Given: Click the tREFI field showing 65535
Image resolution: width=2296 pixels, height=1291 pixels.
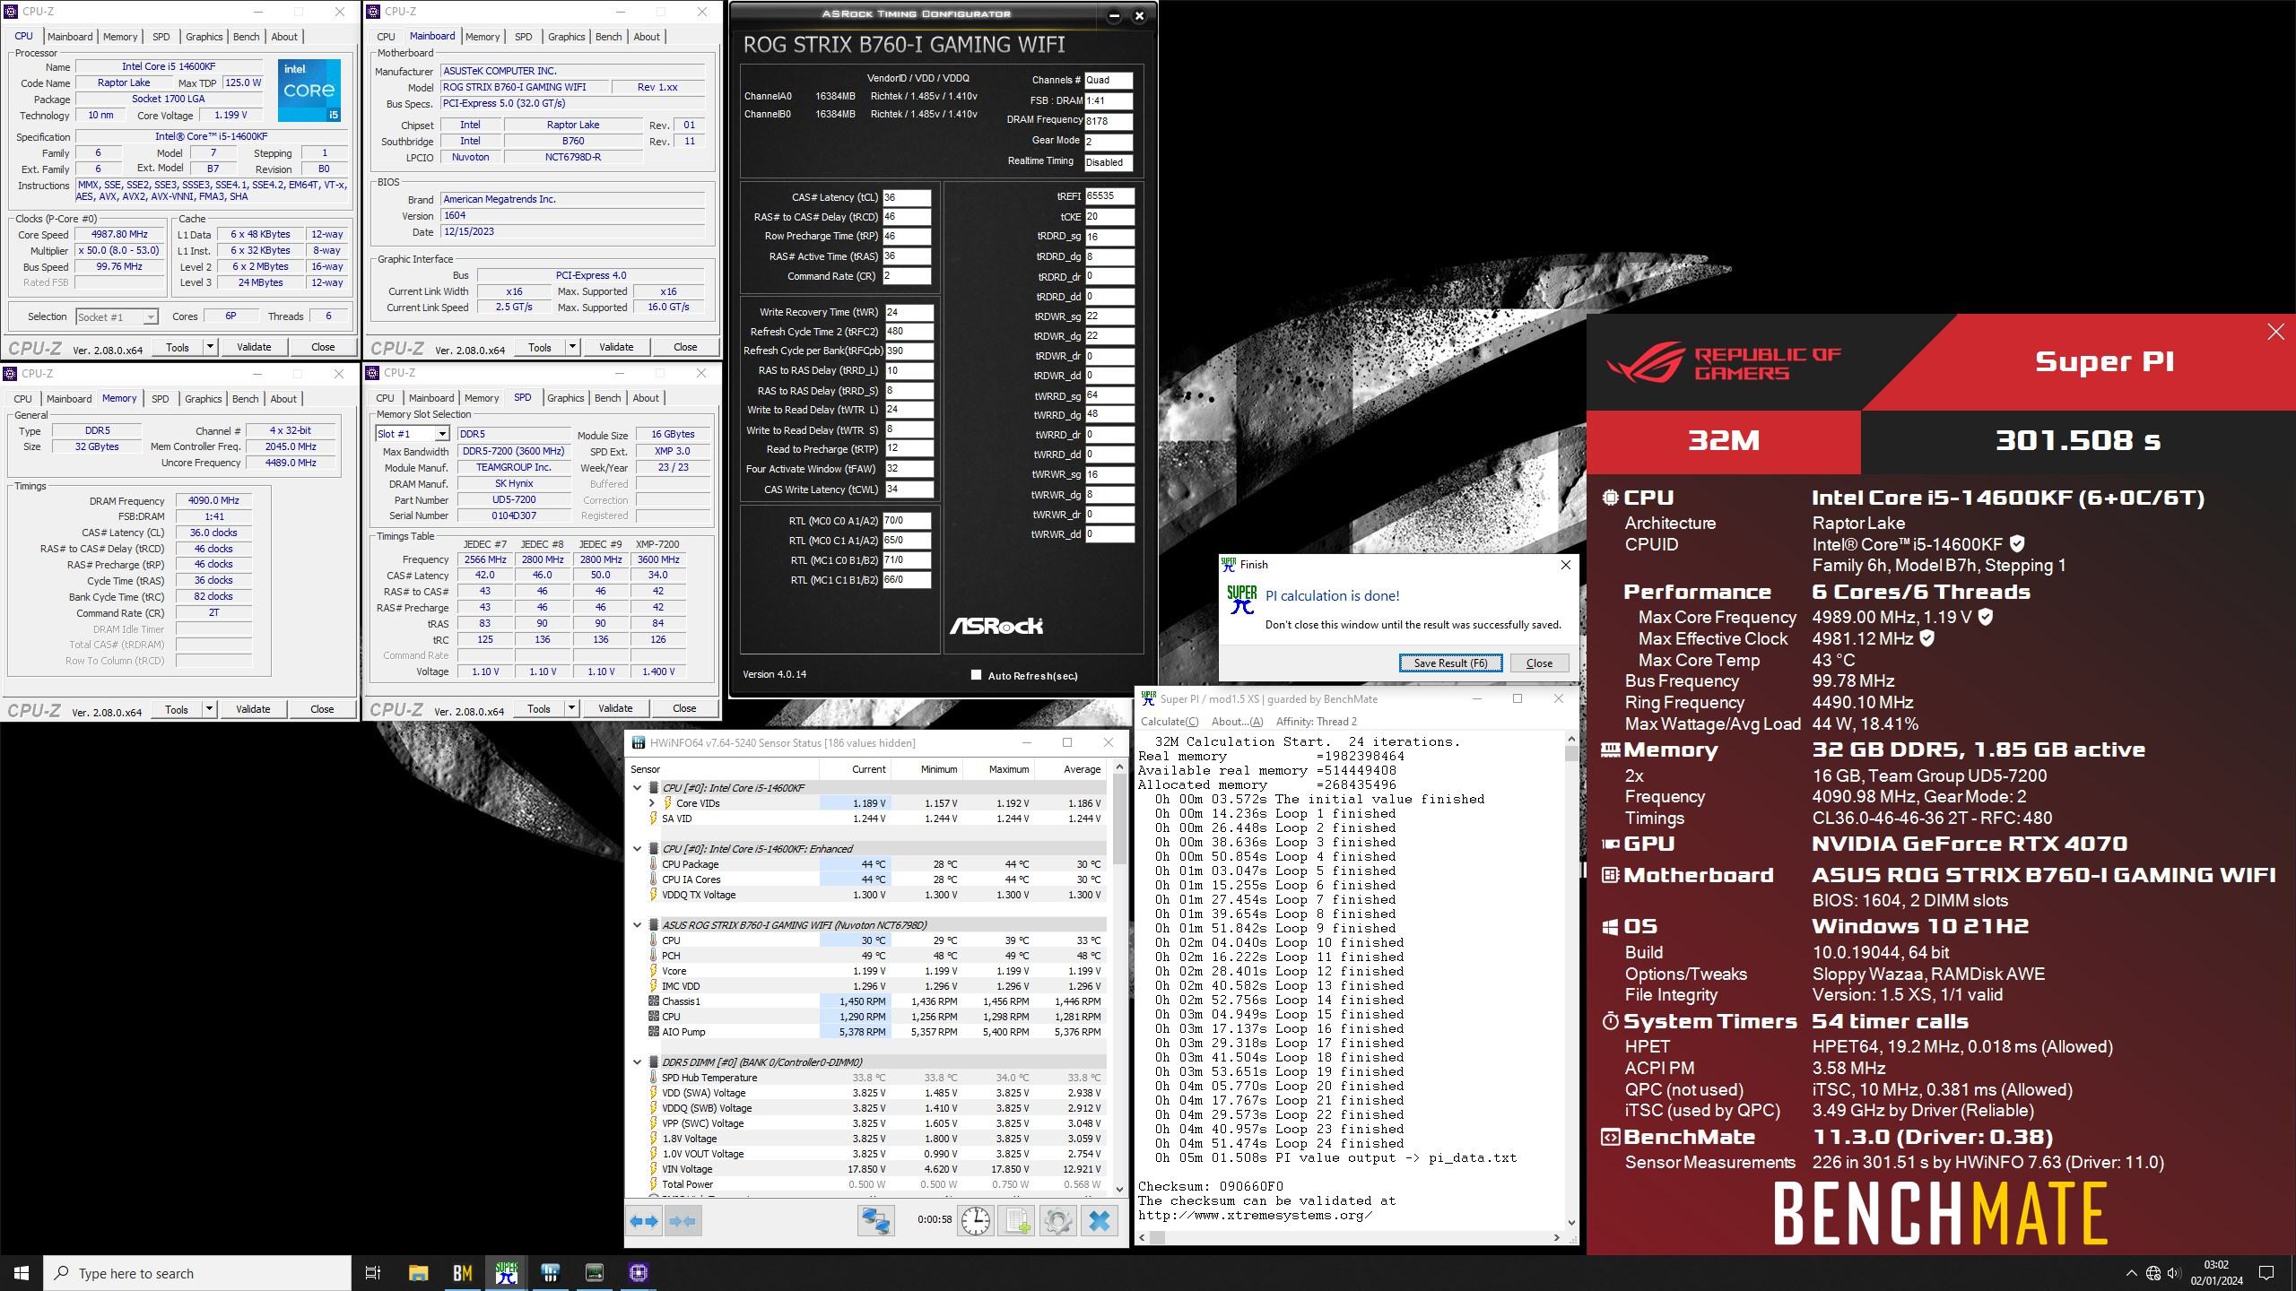Looking at the screenshot, I should click(1109, 195).
